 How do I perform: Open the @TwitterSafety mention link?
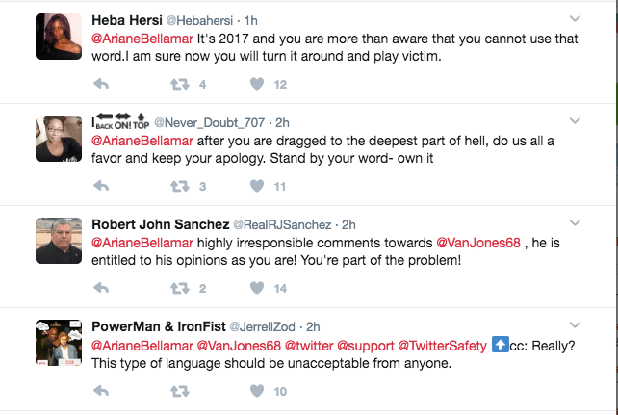[442, 346]
